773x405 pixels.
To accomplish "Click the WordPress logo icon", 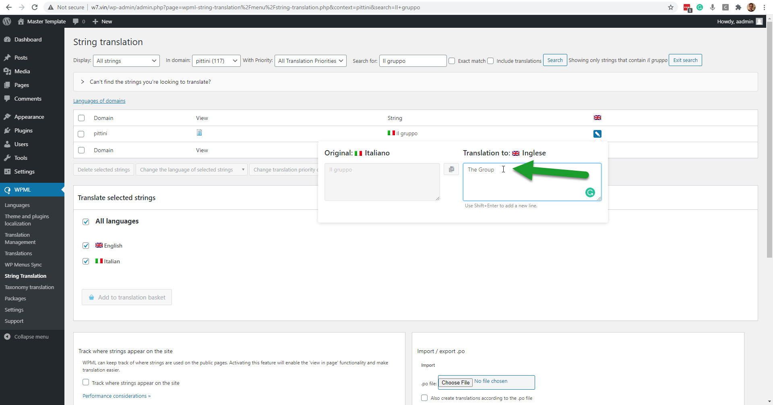I will pyautogui.click(x=7, y=21).
